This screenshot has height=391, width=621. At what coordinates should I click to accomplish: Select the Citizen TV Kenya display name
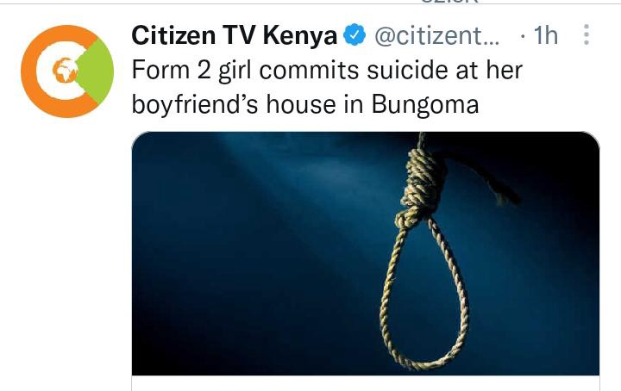(x=234, y=35)
